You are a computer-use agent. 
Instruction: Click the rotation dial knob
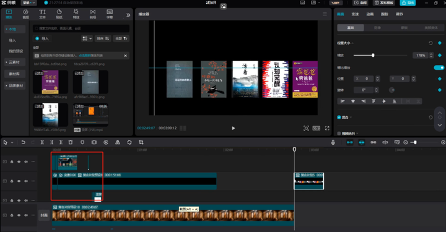[x=391, y=90]
